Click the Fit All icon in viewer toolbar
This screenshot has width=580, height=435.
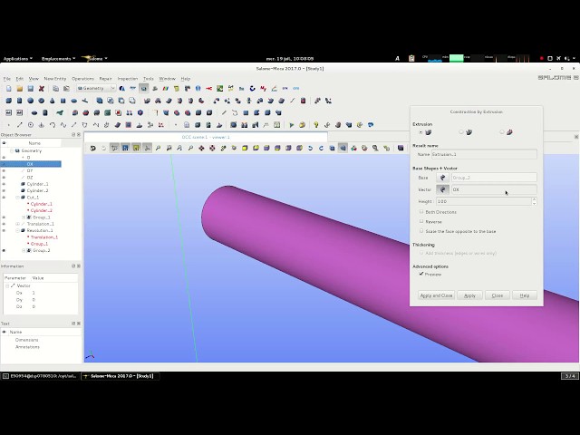click(x=158, y=149)
